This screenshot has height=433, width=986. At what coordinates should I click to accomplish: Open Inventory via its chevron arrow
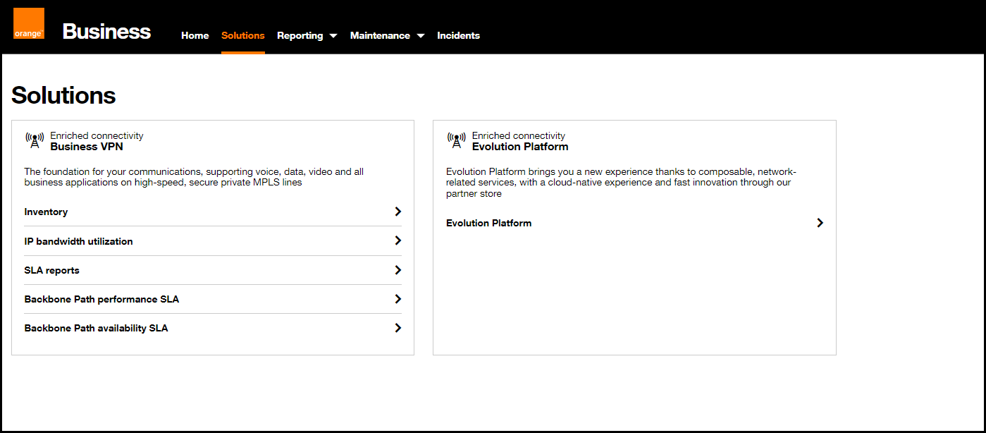point(398,212)
